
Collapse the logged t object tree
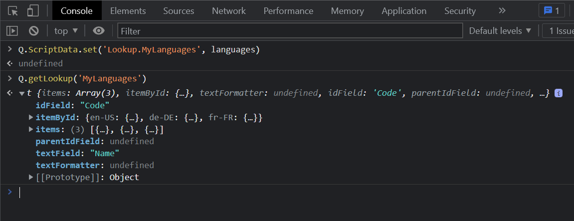[21, 93]
